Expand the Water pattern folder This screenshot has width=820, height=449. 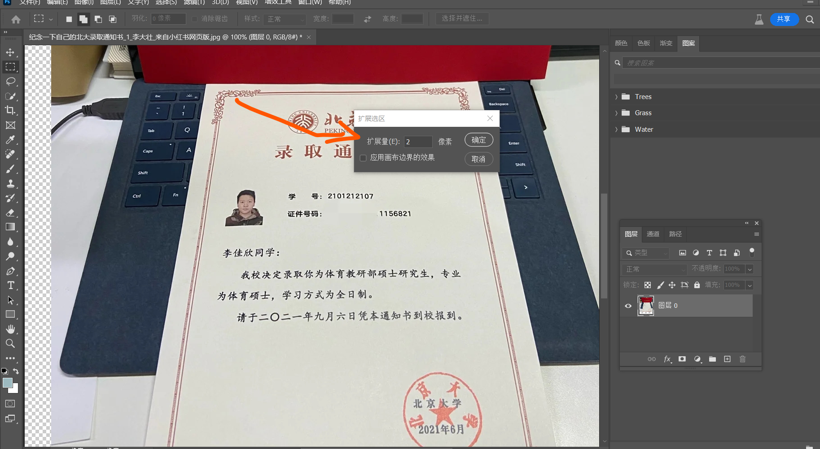click(x=616, y=130)
